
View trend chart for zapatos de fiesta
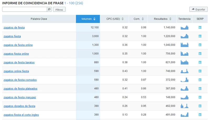click(185, 27)
